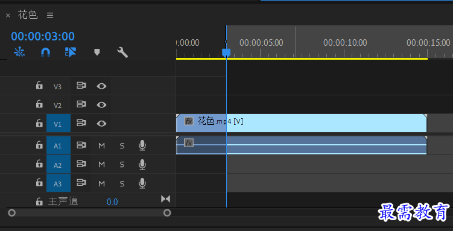The image size is (453, 231).
Task: Mute track A3 with M
Action: coord(101,183)
